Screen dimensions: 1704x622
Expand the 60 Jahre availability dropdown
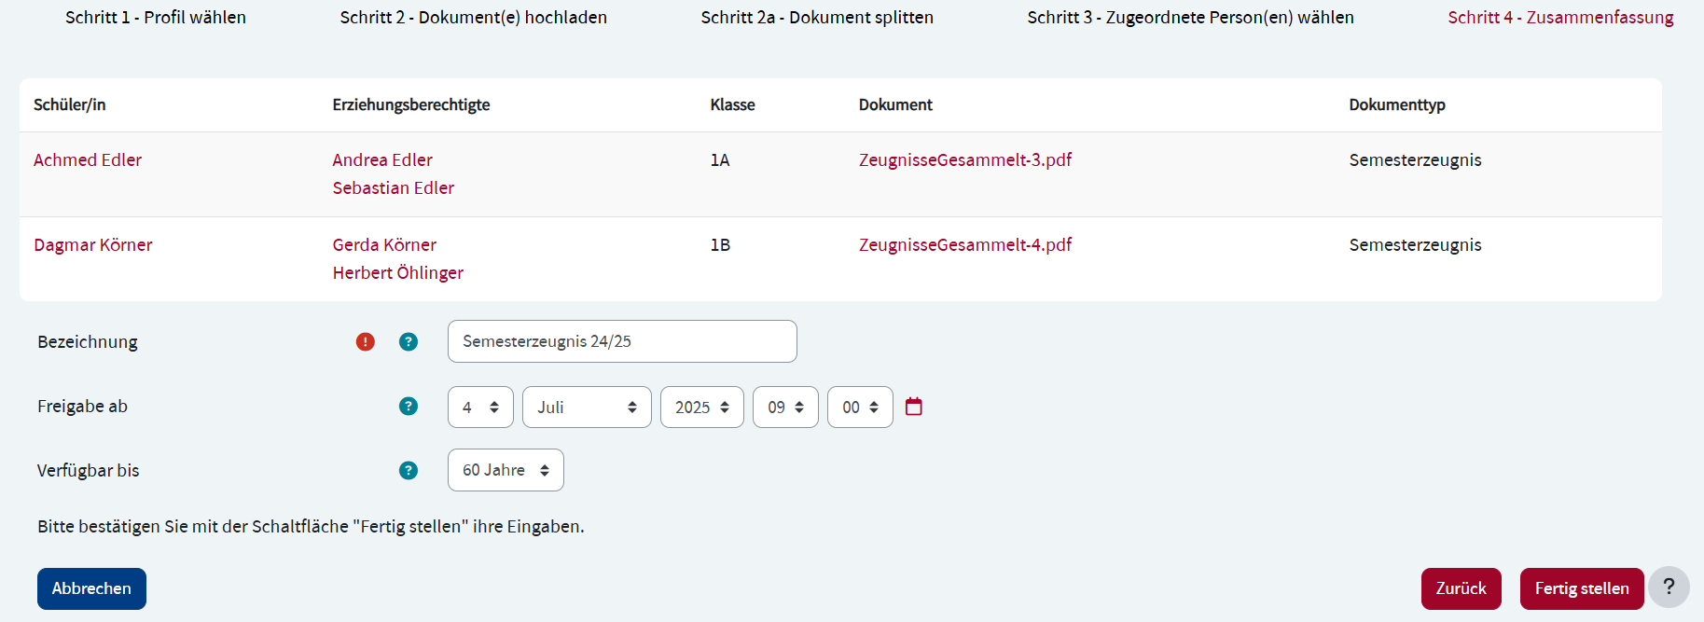pos(506,471)
